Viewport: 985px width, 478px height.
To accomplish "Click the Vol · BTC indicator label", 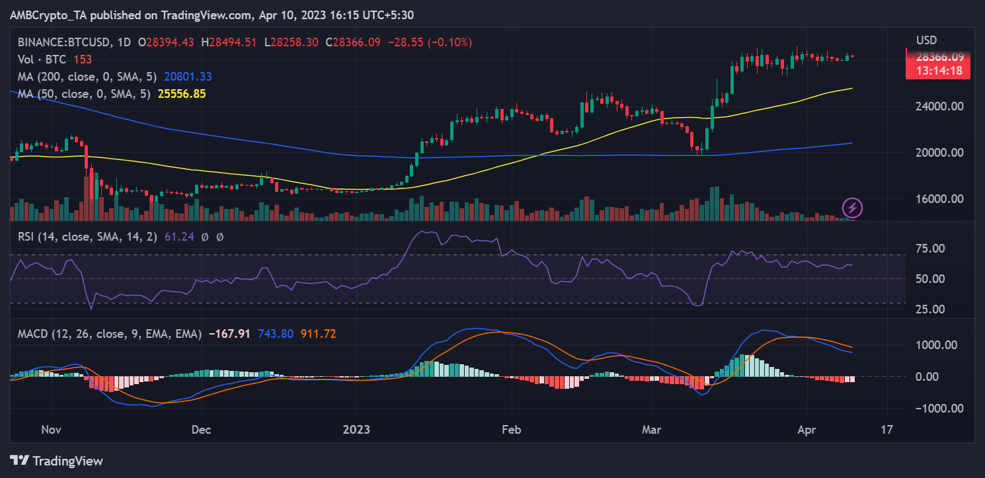I will (x=42, y=60).
